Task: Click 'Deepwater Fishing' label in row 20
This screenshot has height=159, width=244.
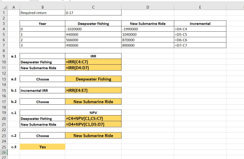Action: (43, 119)
